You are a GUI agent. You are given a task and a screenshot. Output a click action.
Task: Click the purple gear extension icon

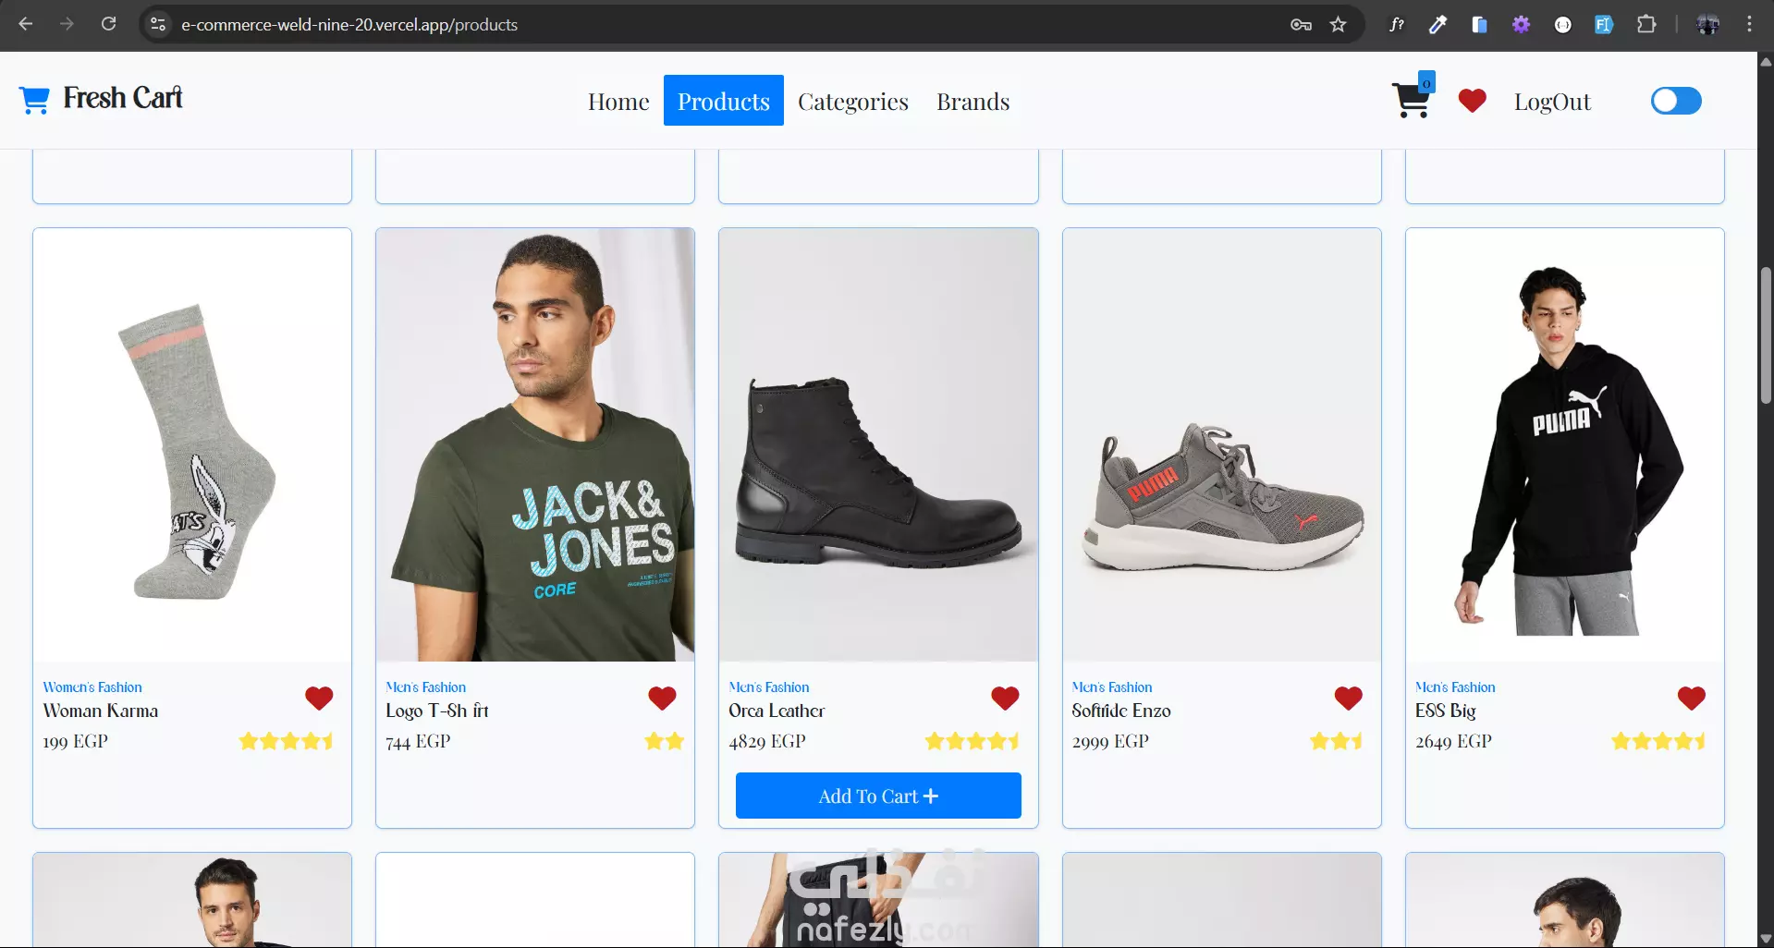tap(1521, 25)
